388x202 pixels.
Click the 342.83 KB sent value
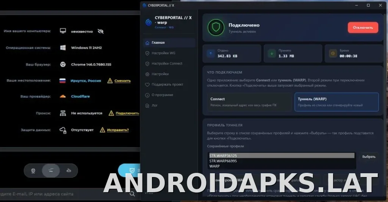(x=227, y=56)
